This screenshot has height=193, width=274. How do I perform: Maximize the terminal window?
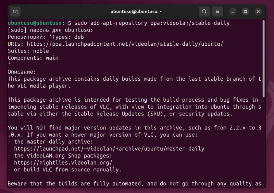pyautogui.click(x=246, y=12)
